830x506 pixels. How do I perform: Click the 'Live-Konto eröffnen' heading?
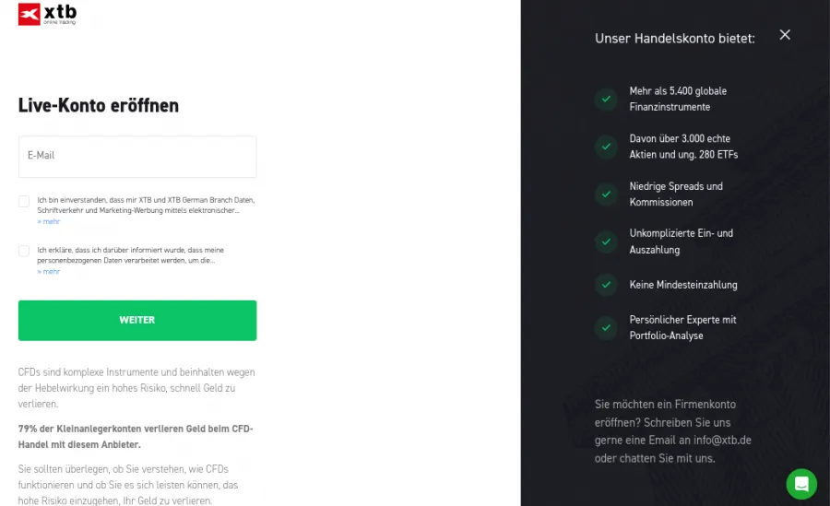(99, 106)
